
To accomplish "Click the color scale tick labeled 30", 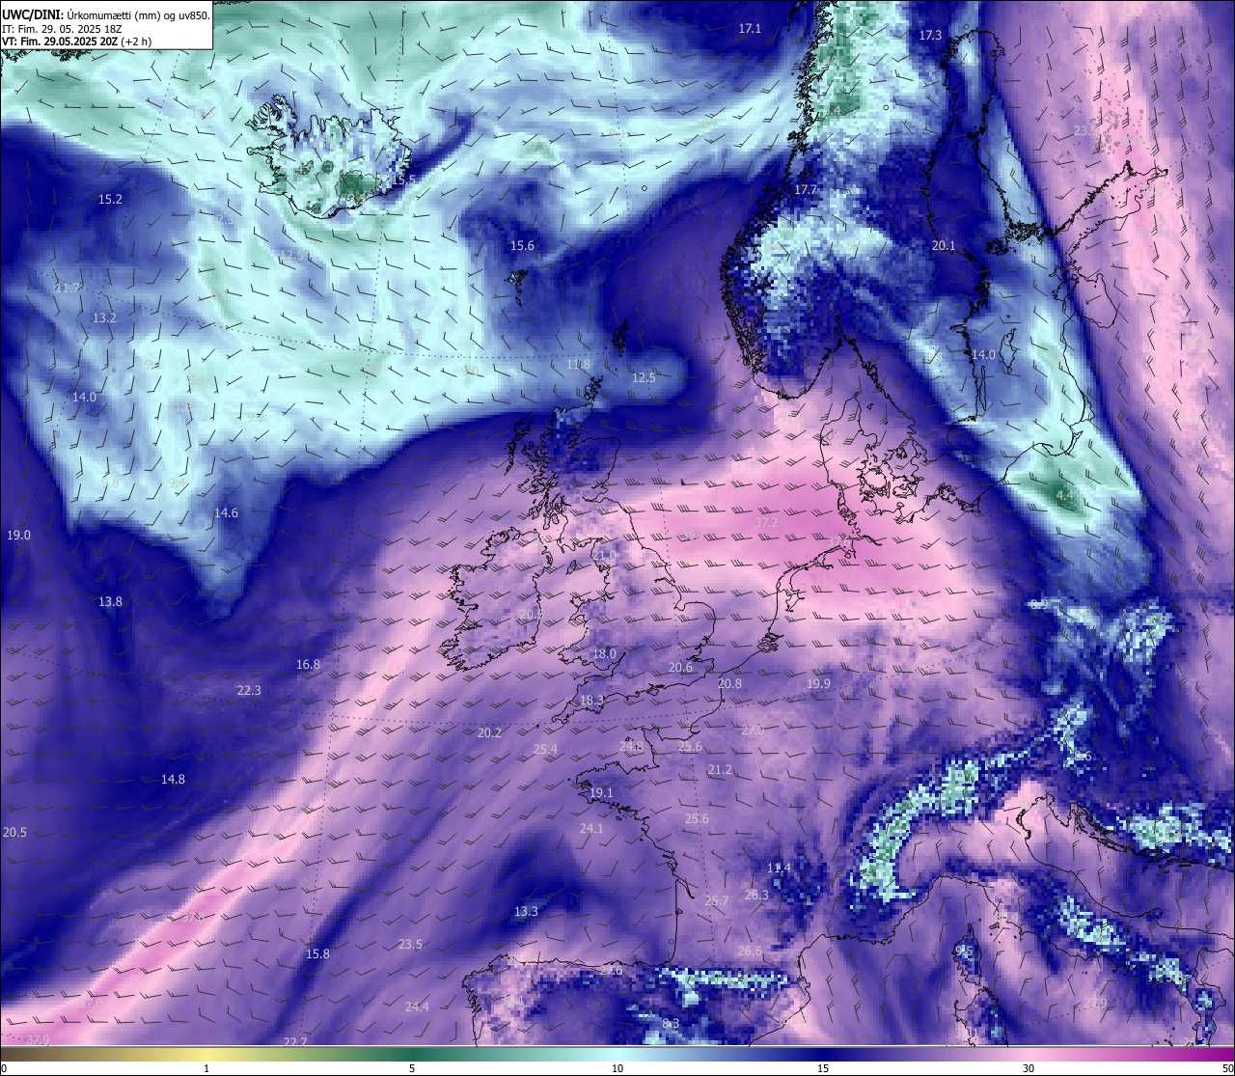I will point(1029,1068).
